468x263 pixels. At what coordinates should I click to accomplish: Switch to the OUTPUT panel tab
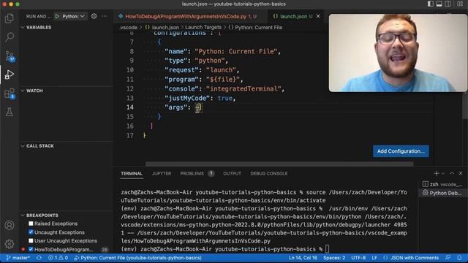tap(232, 174)
